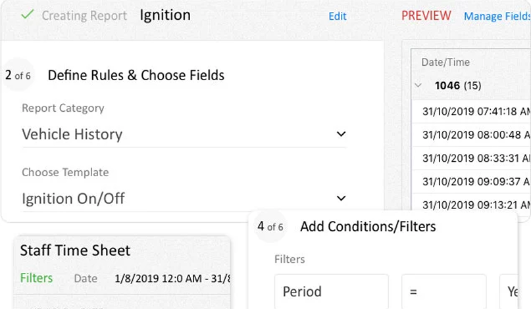Open Manage Fields
The width and height of the screenshot is (531, 309).
(x=497, y=16)
